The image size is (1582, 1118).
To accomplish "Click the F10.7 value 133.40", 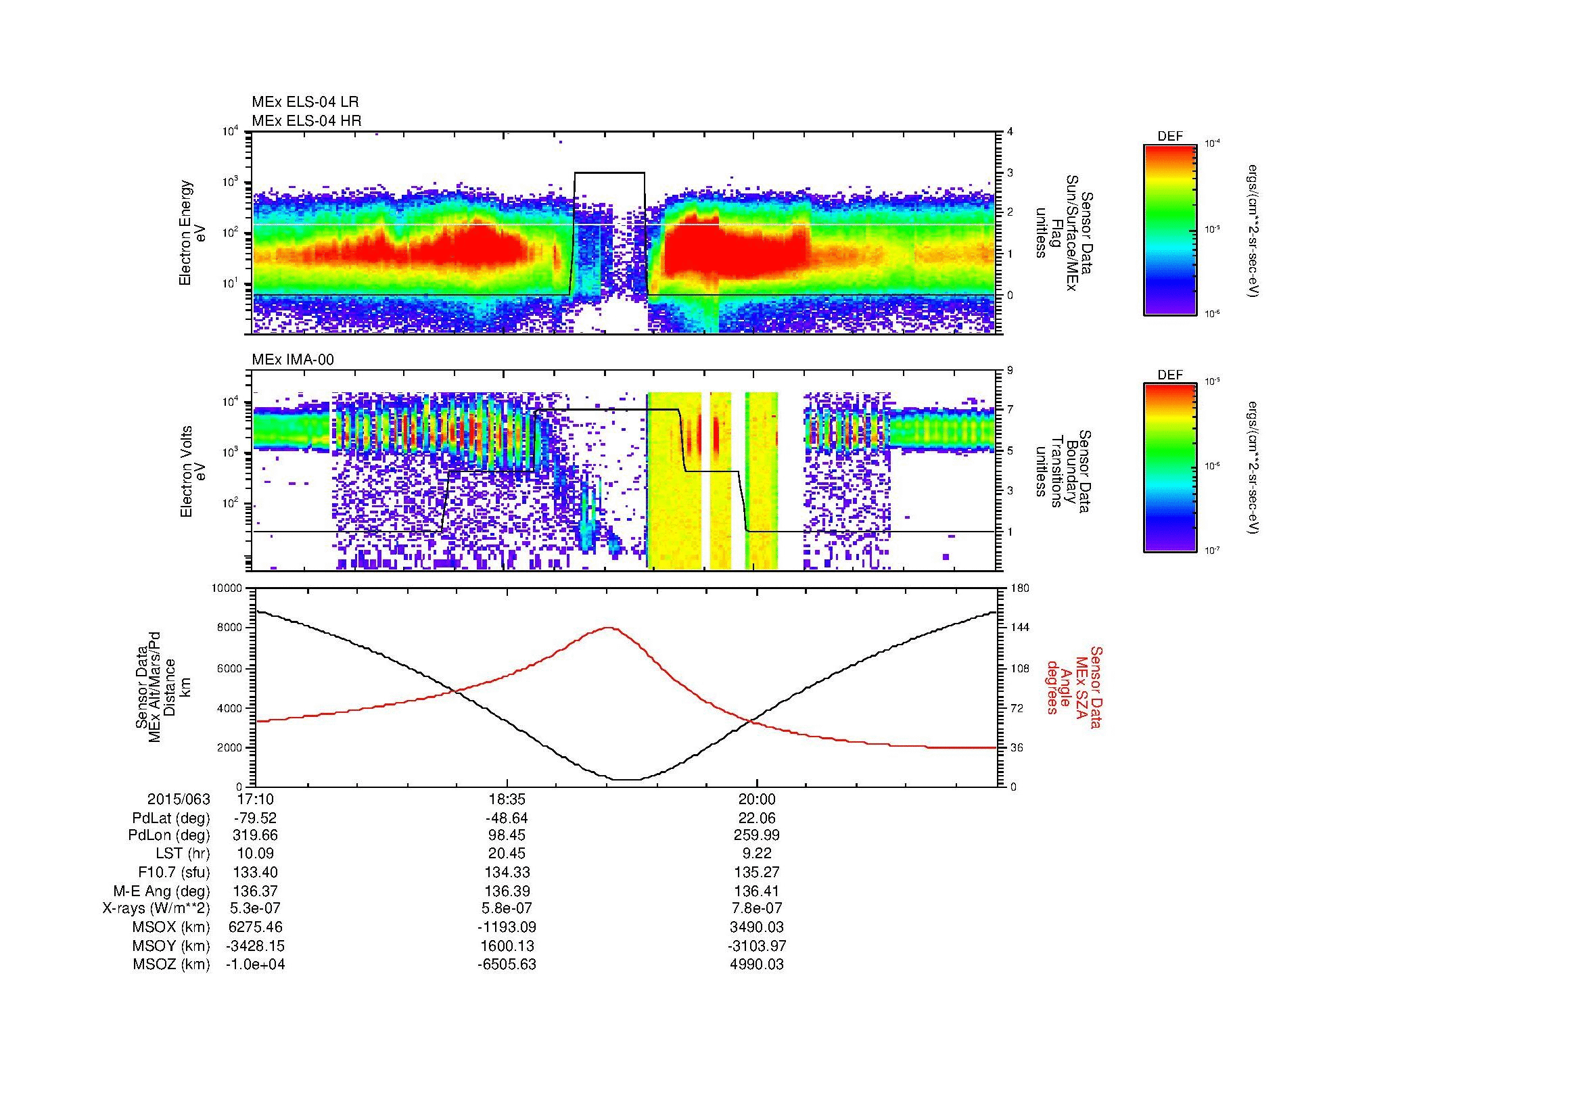I will point(256,872).
